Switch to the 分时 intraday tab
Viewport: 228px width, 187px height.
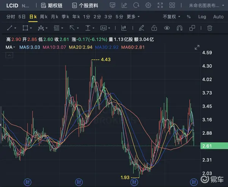point(11,17)
